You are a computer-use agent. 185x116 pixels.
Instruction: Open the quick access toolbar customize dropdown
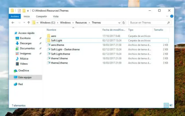click(x=28, y=11)
